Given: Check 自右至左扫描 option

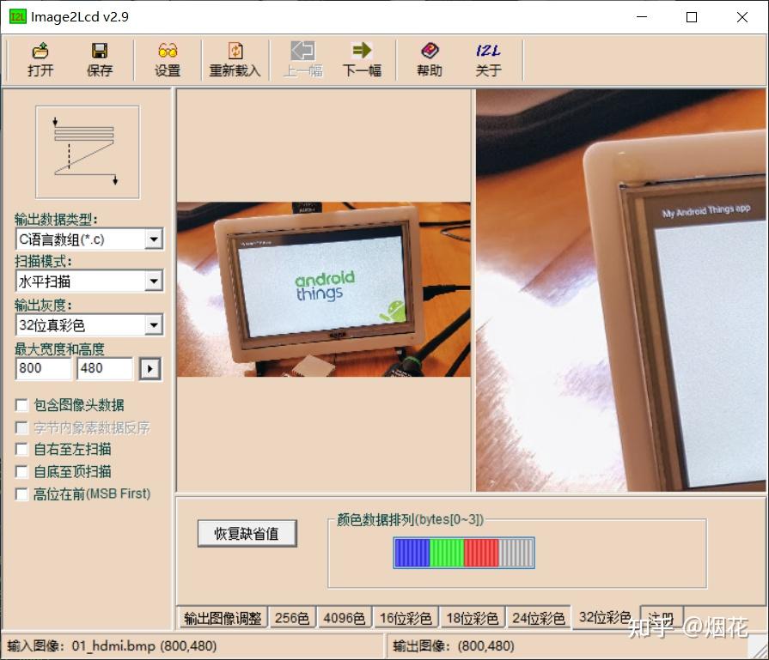Looking at the screenshot, I should (21, 449).
